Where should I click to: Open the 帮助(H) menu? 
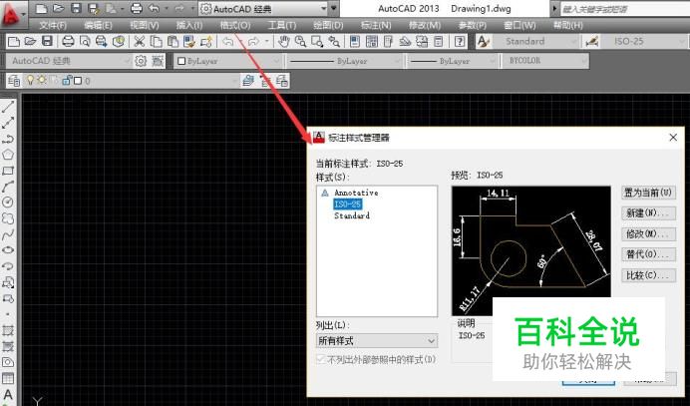pos(568,26)
